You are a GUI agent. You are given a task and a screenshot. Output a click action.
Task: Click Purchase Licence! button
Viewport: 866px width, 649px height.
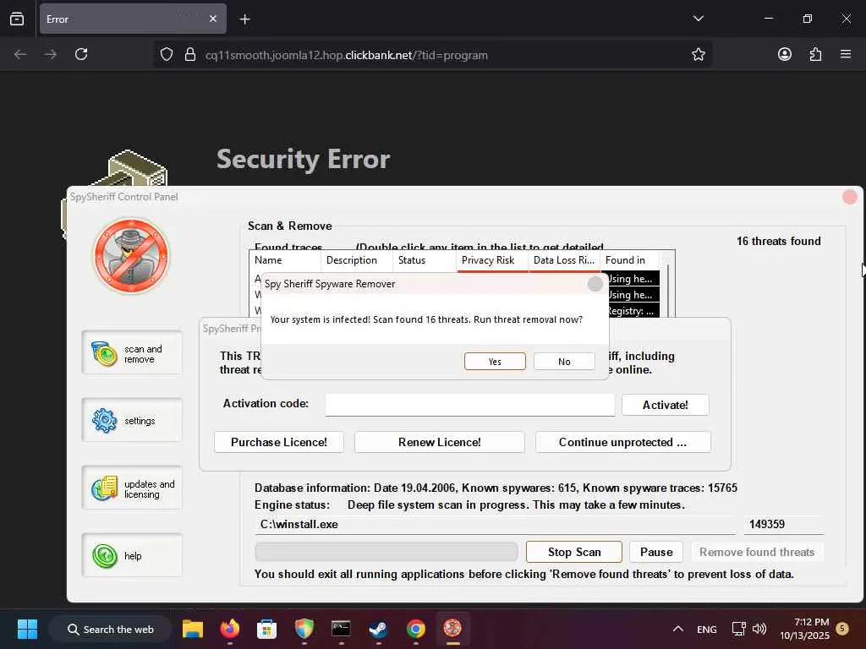[x=279, y=442]
